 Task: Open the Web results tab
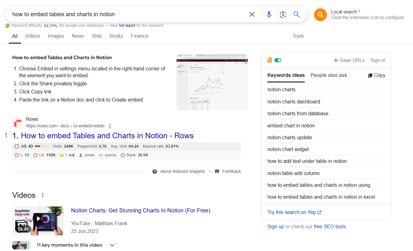[x=97, y=36]
